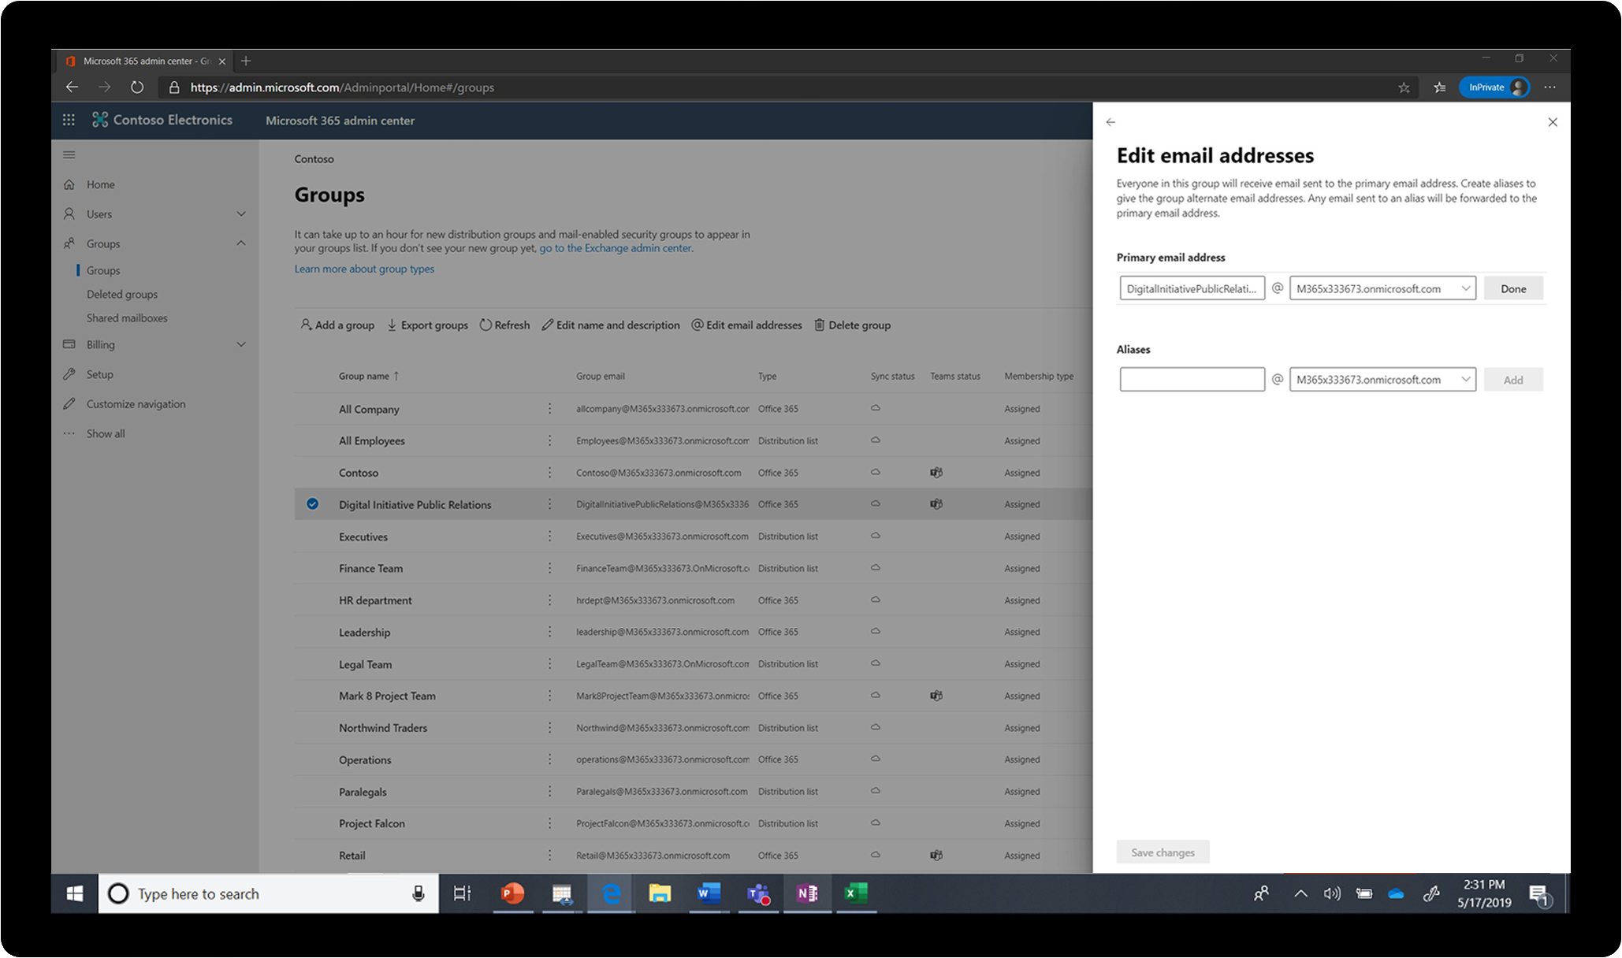Collapse the Groups section in the sidebar
Screen dimensions: 1622x958
tap(242, 243)
